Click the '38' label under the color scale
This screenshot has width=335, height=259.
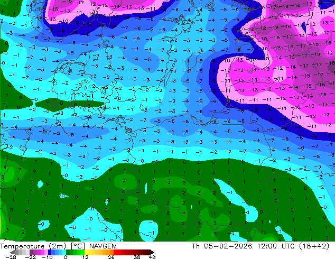137,257
